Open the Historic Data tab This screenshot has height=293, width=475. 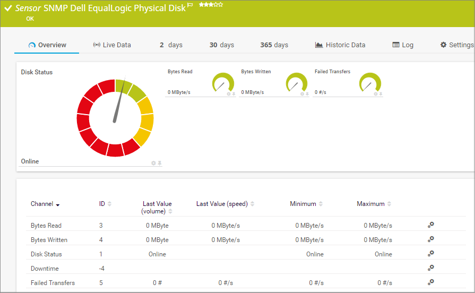tap(340, 45)
